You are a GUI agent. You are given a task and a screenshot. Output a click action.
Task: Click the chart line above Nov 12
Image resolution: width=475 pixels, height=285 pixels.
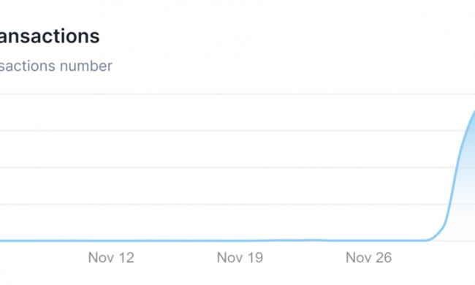coord(111,240)
